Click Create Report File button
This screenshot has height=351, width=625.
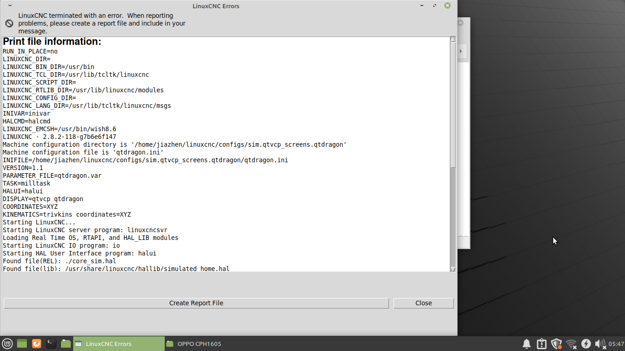(196, 303)
